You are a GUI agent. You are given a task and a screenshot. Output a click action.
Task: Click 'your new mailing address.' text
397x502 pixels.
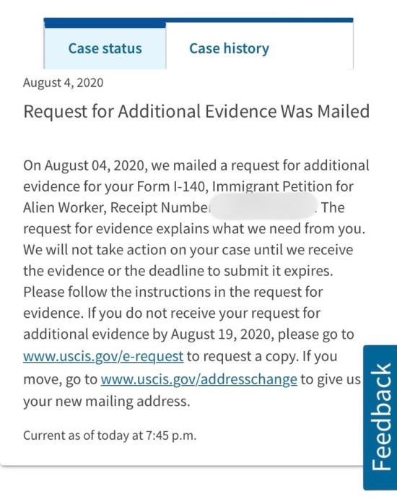coord(107,401)
